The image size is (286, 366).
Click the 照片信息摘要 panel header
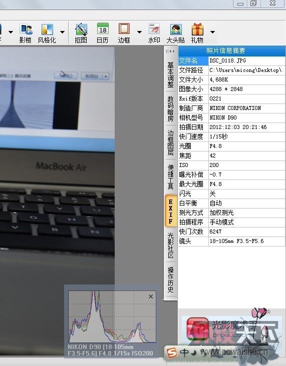pos(232,50)
